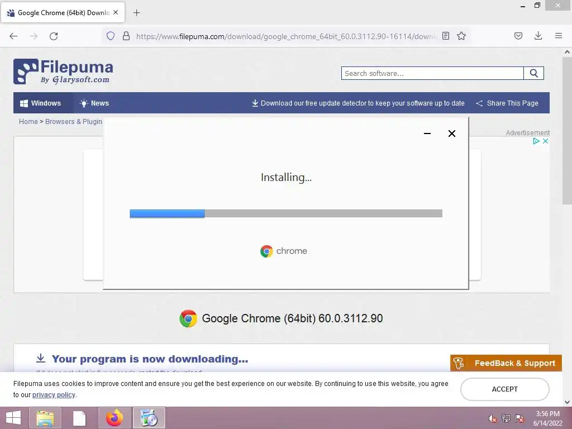Go back using the browser back arrow

coord(13,36)
